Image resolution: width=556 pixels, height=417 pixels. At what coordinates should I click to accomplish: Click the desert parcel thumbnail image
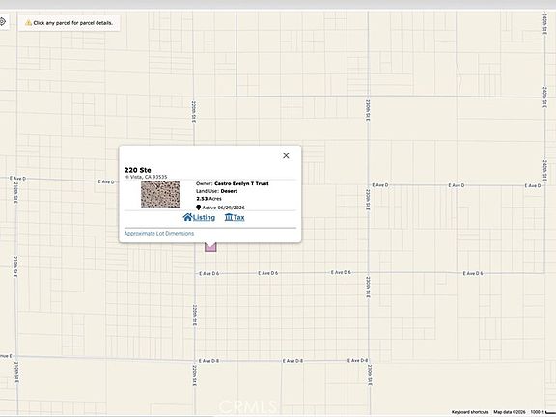coord(160,194)
